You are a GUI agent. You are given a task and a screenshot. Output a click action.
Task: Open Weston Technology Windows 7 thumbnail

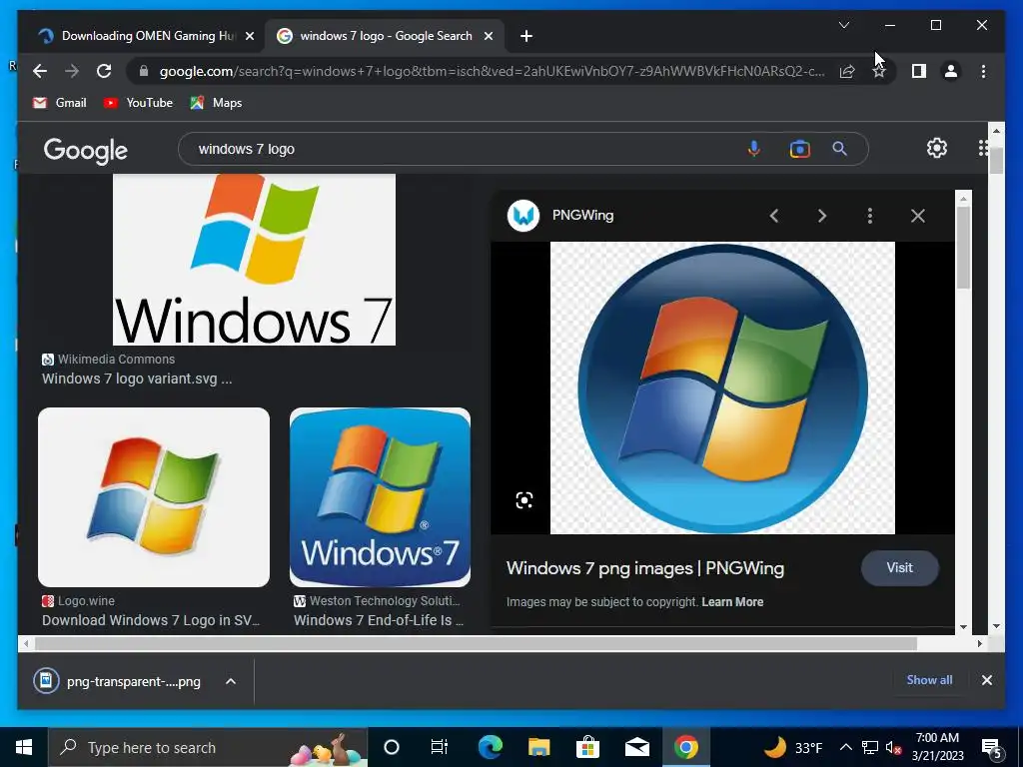point(380,497)
